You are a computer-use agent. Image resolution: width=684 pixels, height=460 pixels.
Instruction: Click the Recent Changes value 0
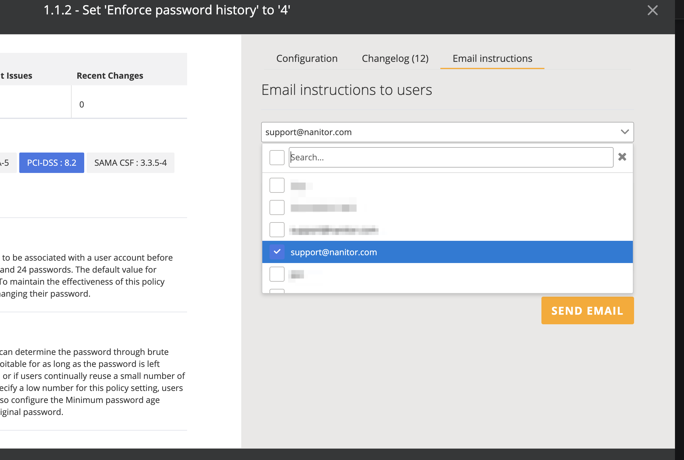pyautogui.click(x=82, y=104)
